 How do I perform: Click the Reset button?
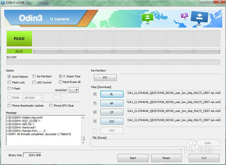166,158
